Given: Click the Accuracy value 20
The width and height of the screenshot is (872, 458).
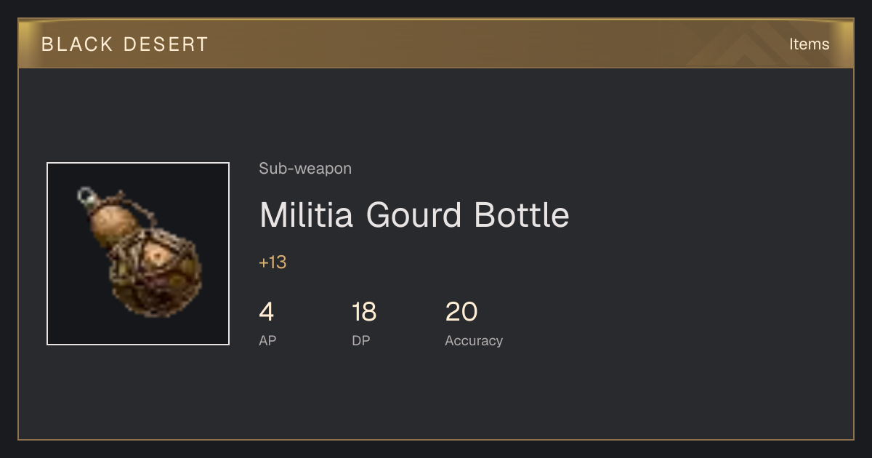Looking at the screenshot, I should [x=461, y=312].
